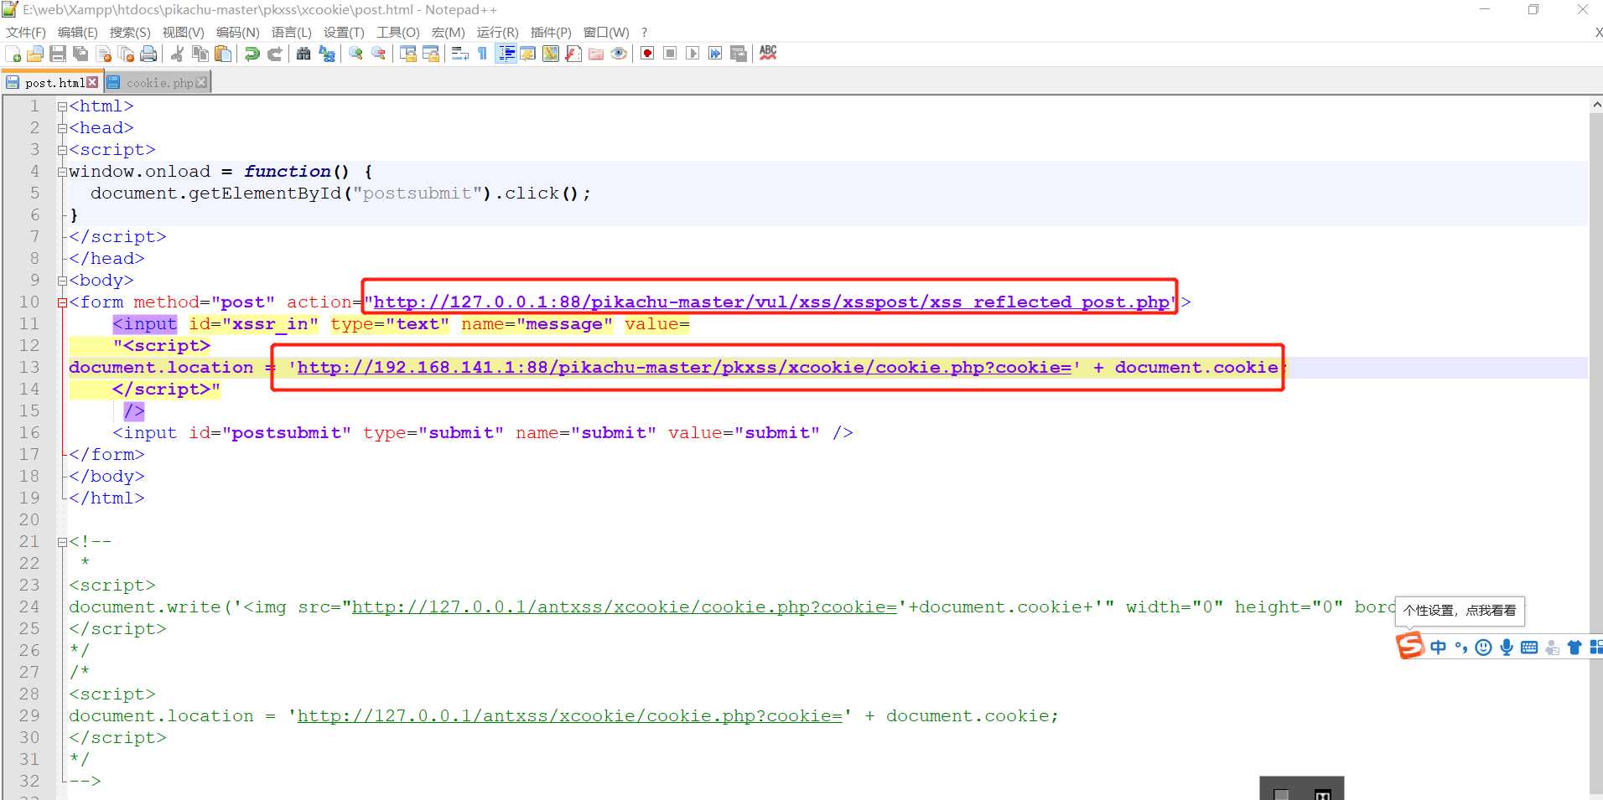
Task: Click the Close file toolbar icon
Action: (104, 54)
